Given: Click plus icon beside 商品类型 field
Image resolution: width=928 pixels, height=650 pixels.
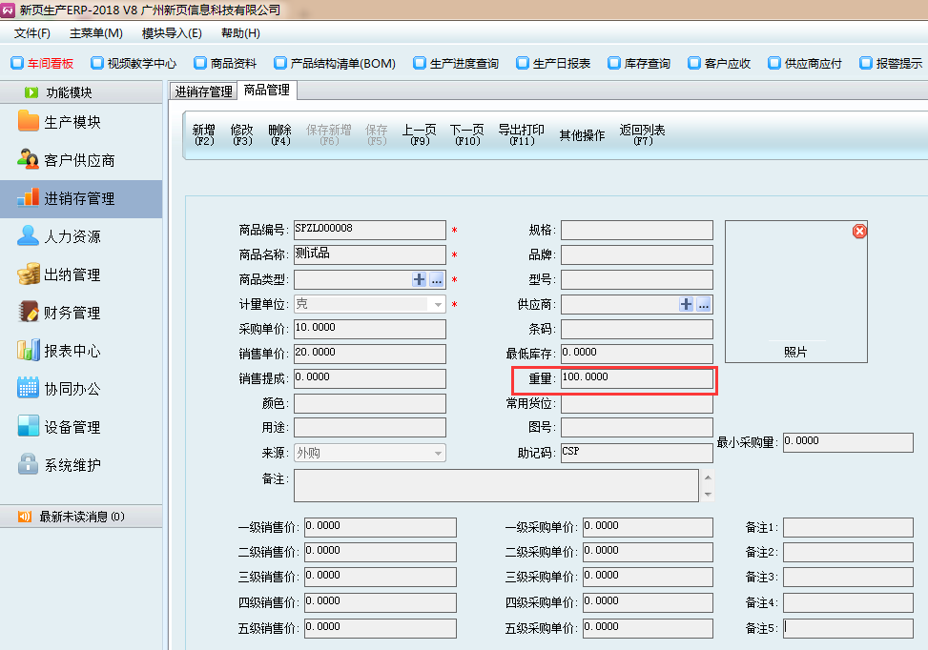Looking at the screenshot, I should click(419, 280).
